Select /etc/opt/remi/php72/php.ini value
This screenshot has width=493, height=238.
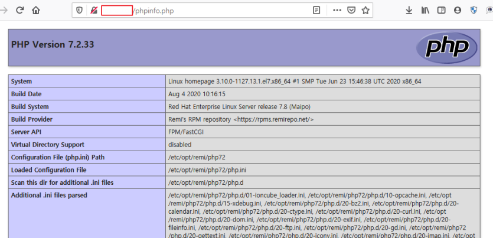pyautogui.click(x=207, y=170)
